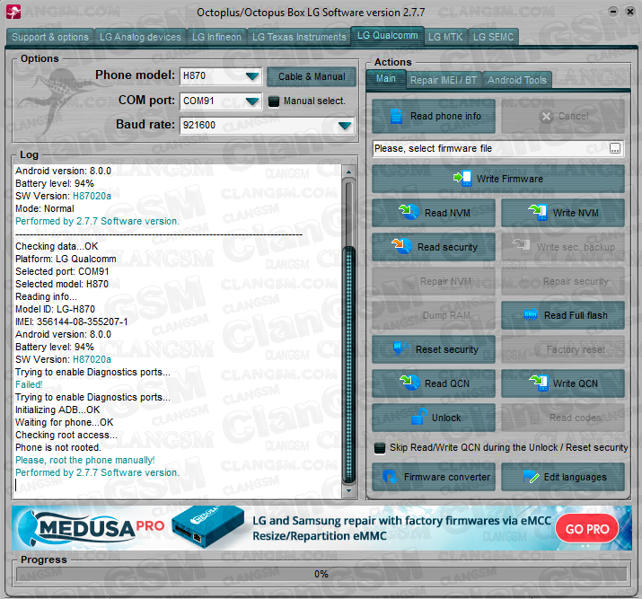The width and height of the screenshot is (642, 599).
Task: Click 'Platform: LG Qualcomm' log line
Action: click(x=66, y=259)
